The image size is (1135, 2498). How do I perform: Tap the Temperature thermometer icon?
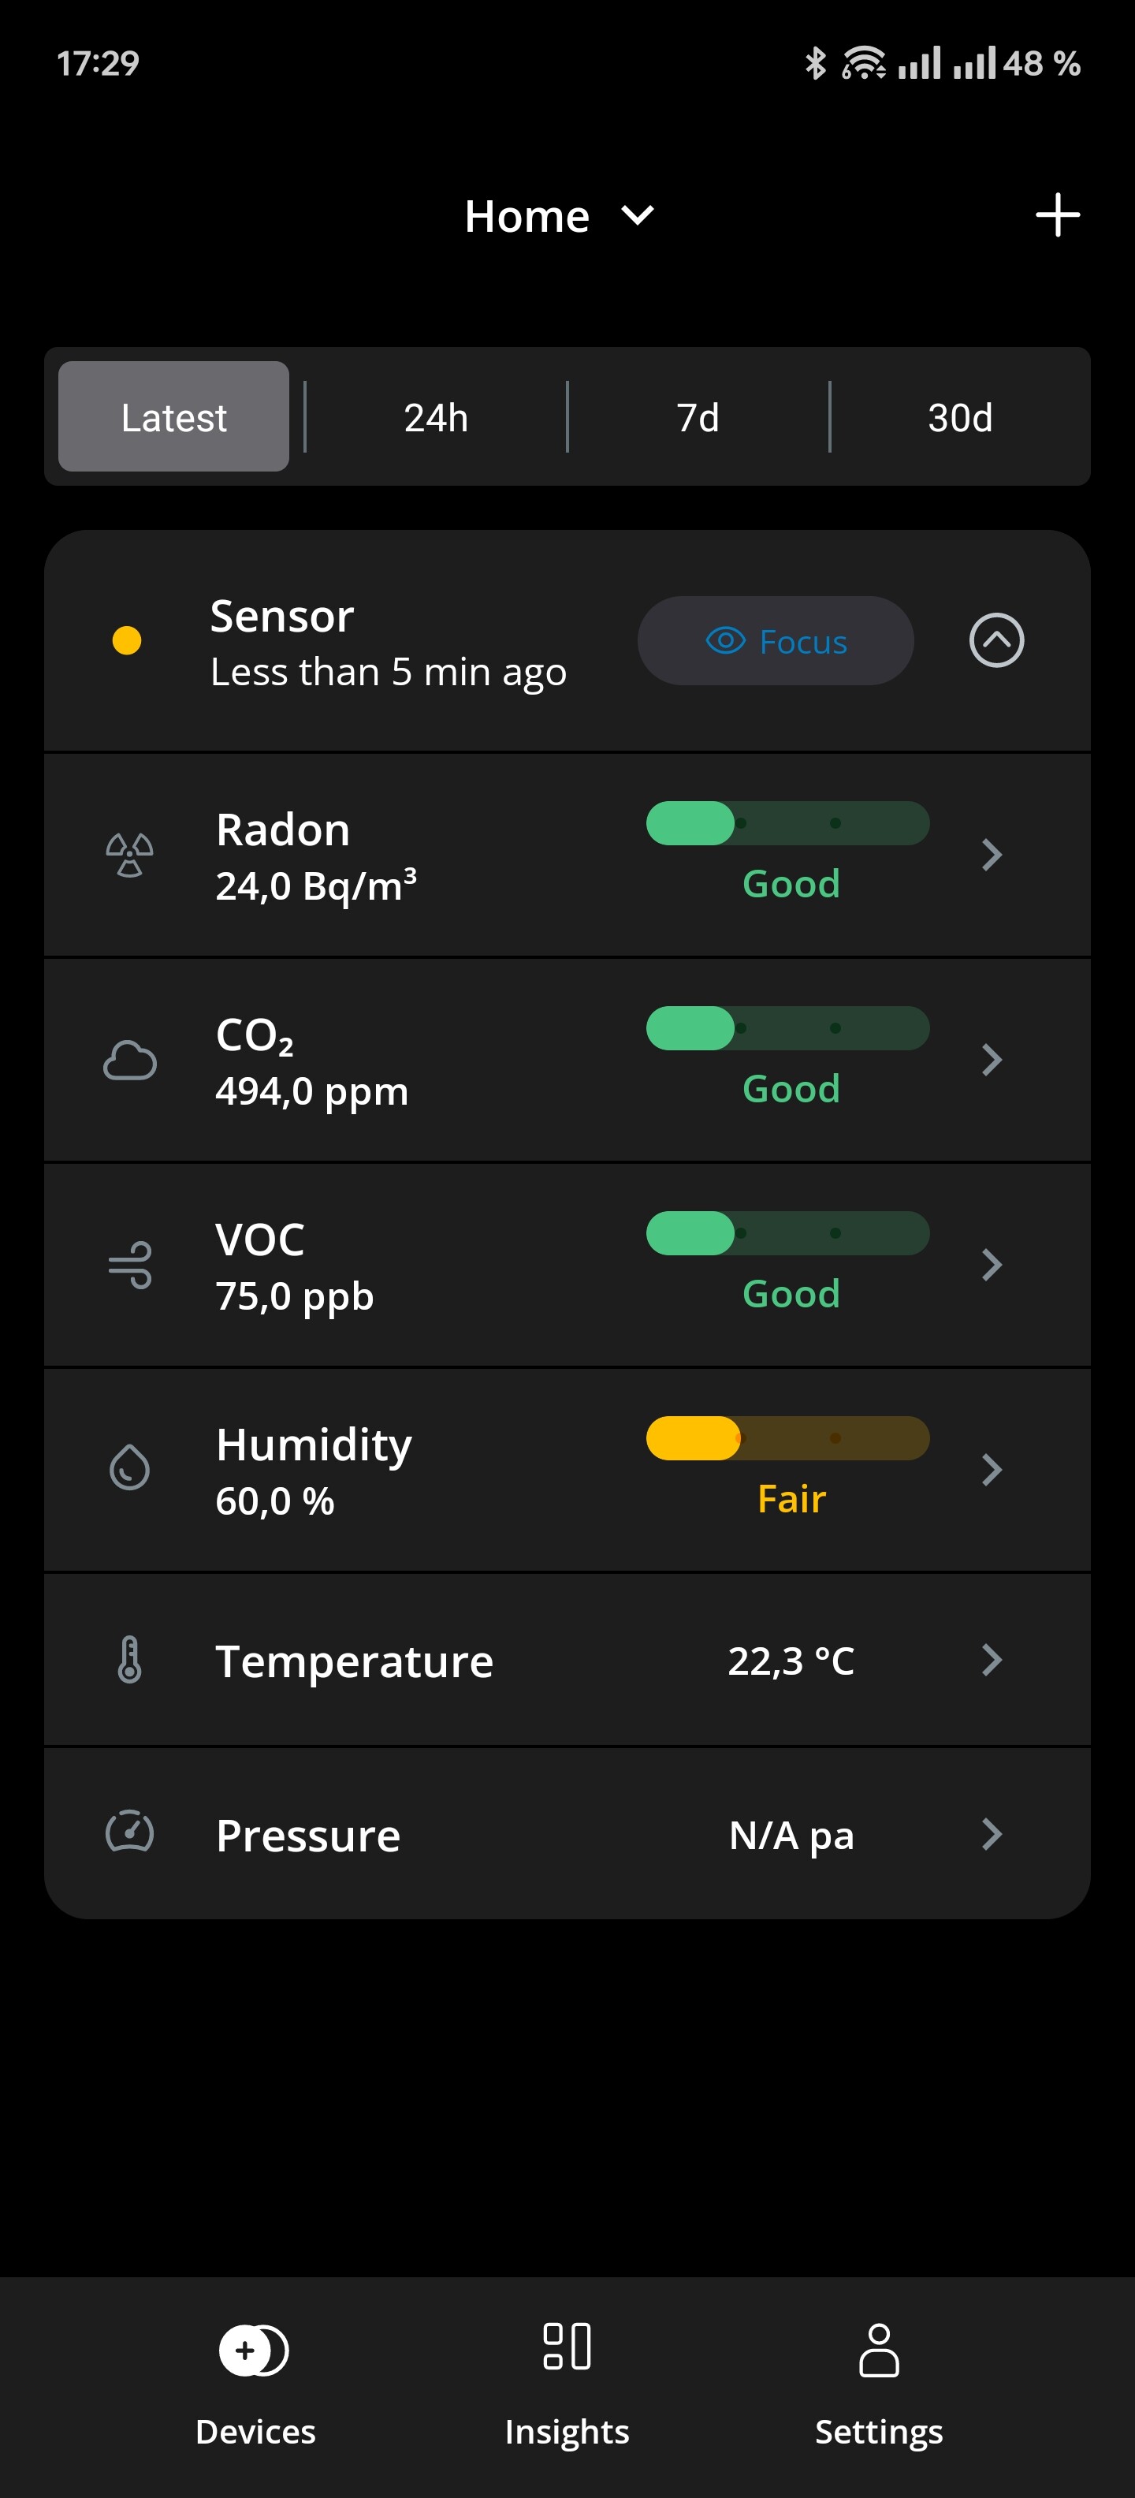click(x=129, y=1659)
